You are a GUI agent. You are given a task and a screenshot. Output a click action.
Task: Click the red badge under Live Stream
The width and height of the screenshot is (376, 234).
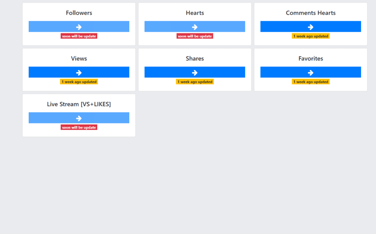coord(79,127)
